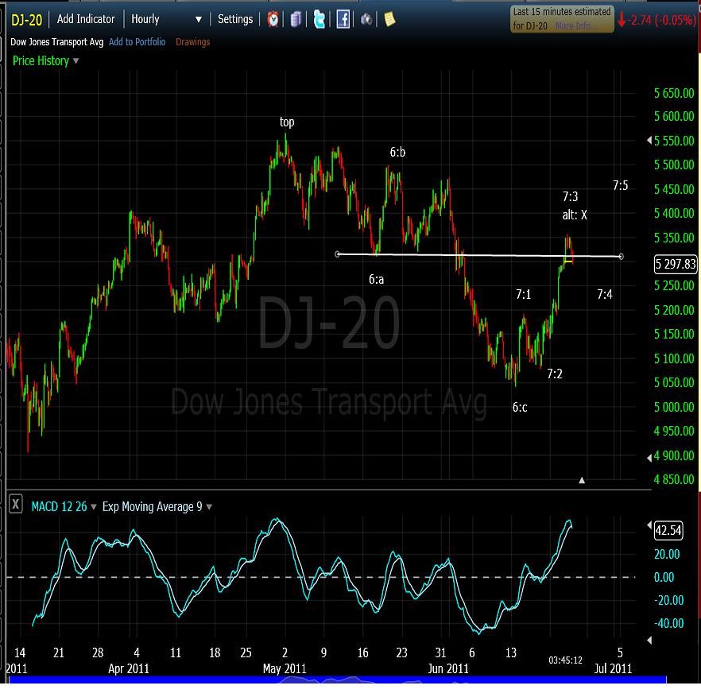This screenshot has height=697, width=701.
Task: Select left handle of white horizontal line
Action: [338, 254]
